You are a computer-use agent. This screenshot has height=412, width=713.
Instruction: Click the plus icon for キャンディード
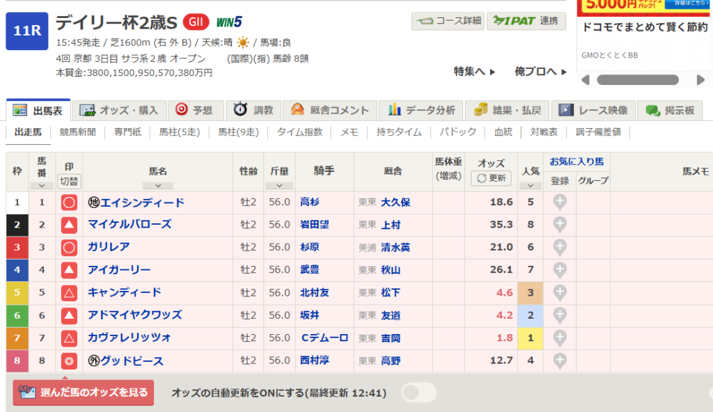560,292
